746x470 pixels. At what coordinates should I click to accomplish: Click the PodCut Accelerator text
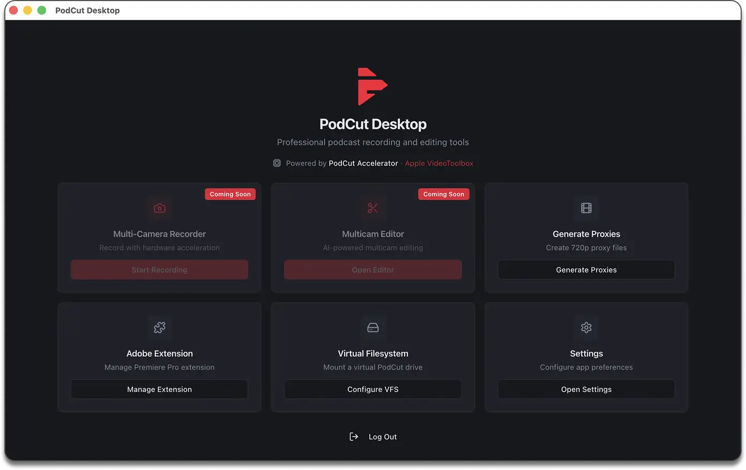click(x=363, y=163)
